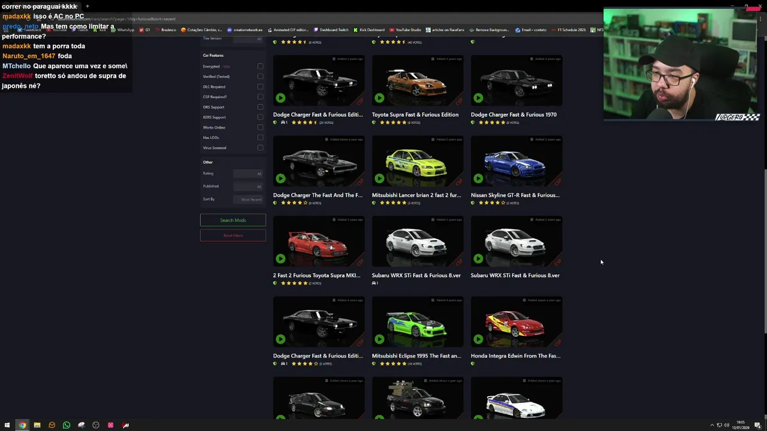
Task: Click CSP badge on Mitsubishi Lancer thumbnail
Action: [459, 182]
